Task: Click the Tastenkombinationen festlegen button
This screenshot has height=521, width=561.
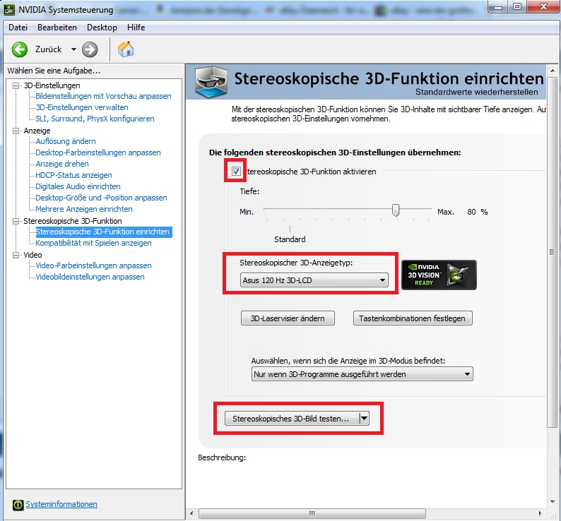Action: [413, 318]
